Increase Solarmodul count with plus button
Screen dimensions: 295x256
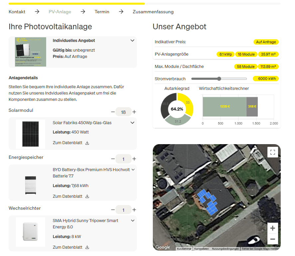click(134, 112)
